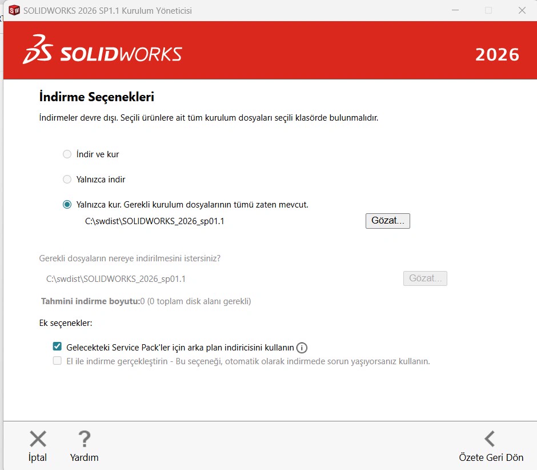Select the İndir ve kur radio button
Viewport: 537px width, 470px height.
pyautogui.click(x=67, y=154)
